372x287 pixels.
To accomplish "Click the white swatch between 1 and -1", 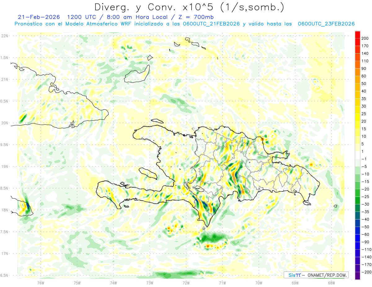I will tap(357, 155).
